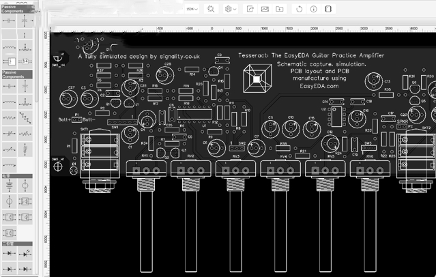Click the RV3 label on the board
This screenshot has height=277, width=436.
[x=236, y=156]
